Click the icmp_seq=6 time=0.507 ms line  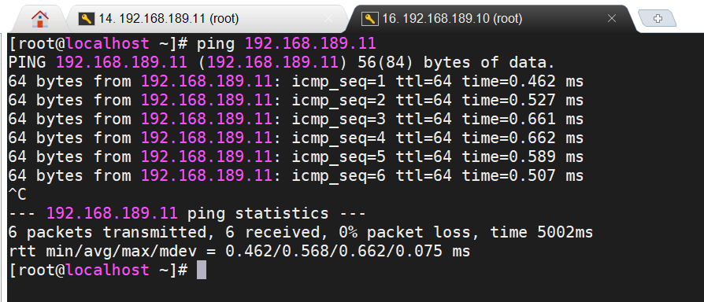[296, 175]
